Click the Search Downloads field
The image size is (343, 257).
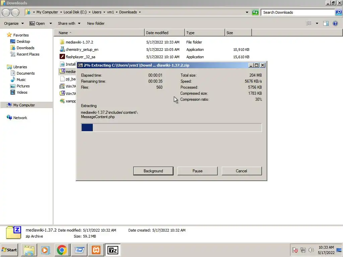point(298,12)
